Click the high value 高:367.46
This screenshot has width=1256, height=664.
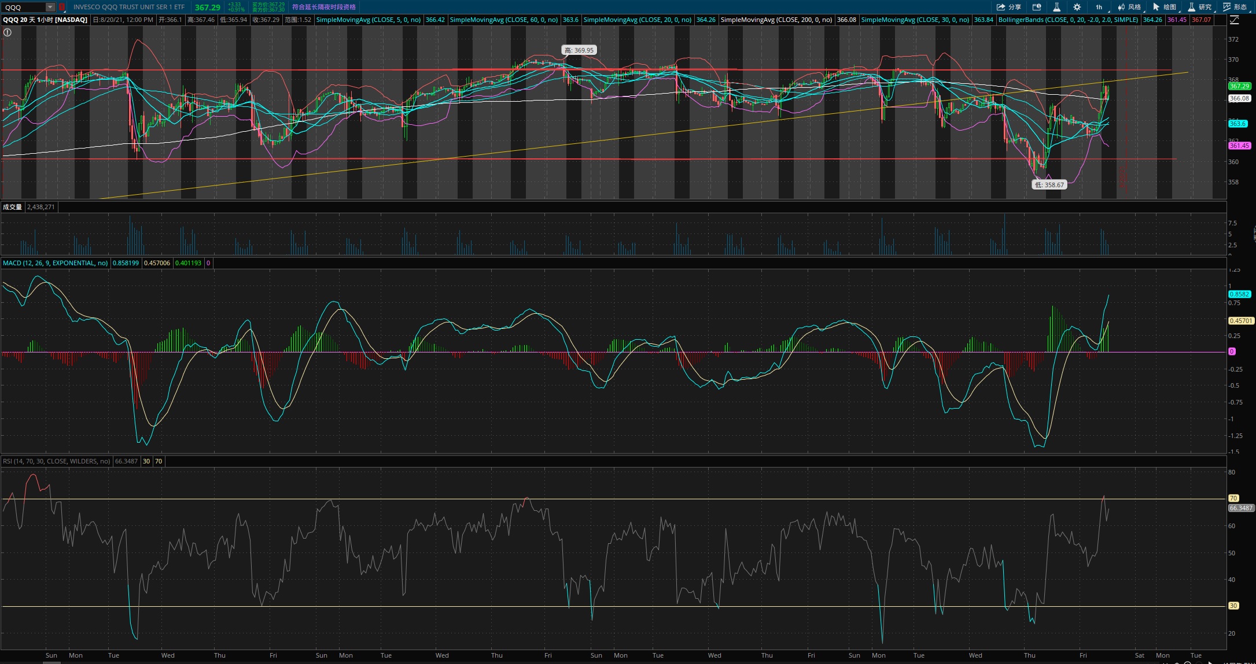pos(201,20)
